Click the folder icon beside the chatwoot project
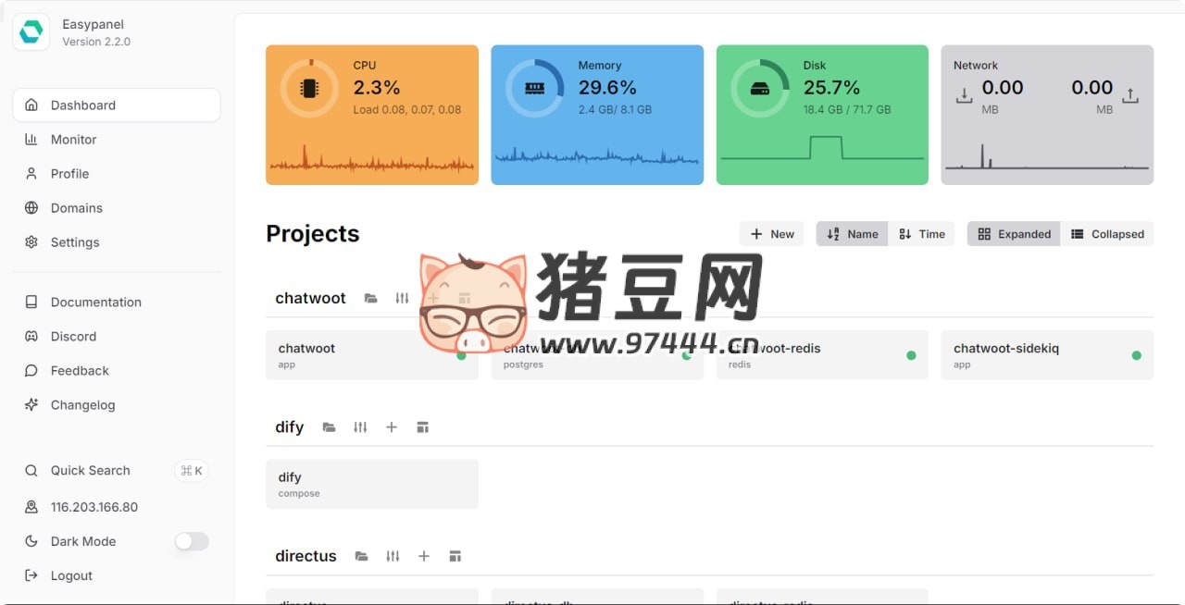This screenshot has height=605, width=1185. click(x=370, y=298)
